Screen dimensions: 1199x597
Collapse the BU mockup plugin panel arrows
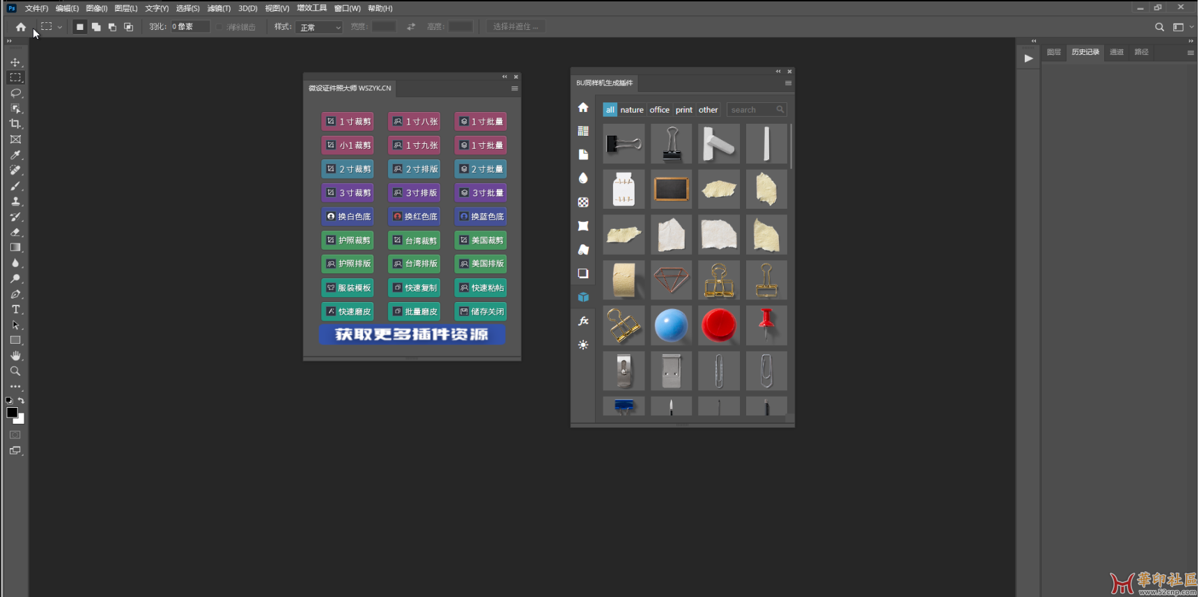778,71
